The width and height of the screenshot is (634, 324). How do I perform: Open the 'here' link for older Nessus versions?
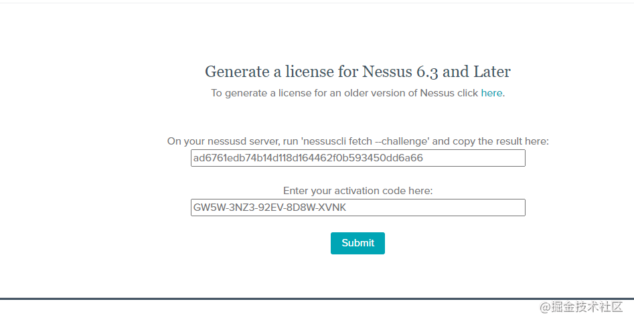[x=491, y=93]
